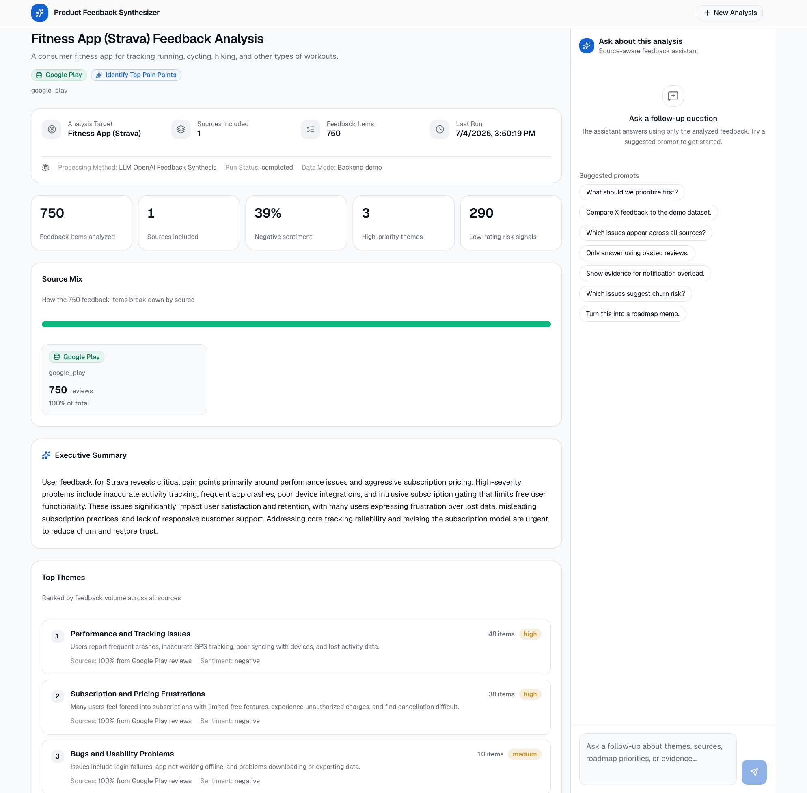Open the Performance and Tracking Issues theme
This screenshot has width=807, height=793.
[x=296, y=647]
